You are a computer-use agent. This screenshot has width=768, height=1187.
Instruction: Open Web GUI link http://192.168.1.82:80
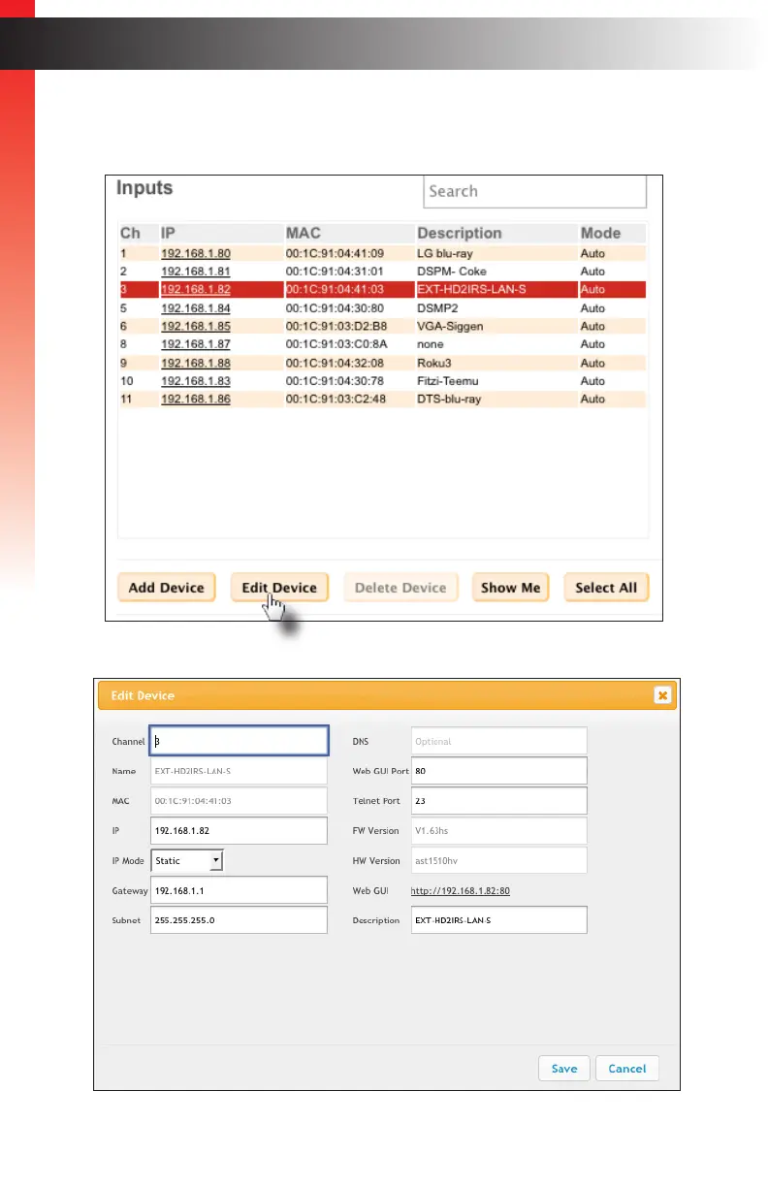(x=461, y=890)
